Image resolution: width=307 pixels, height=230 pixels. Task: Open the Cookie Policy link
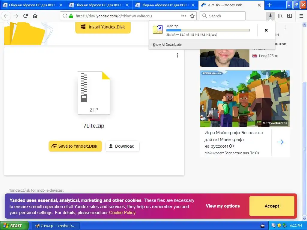122,213
